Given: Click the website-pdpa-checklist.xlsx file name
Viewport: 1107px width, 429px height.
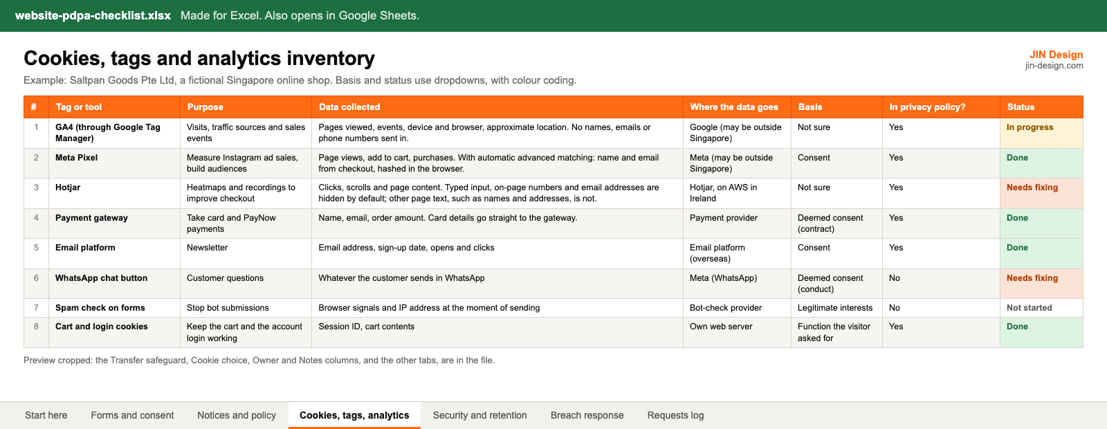Looking at the screenshot, I should (93, 15).
